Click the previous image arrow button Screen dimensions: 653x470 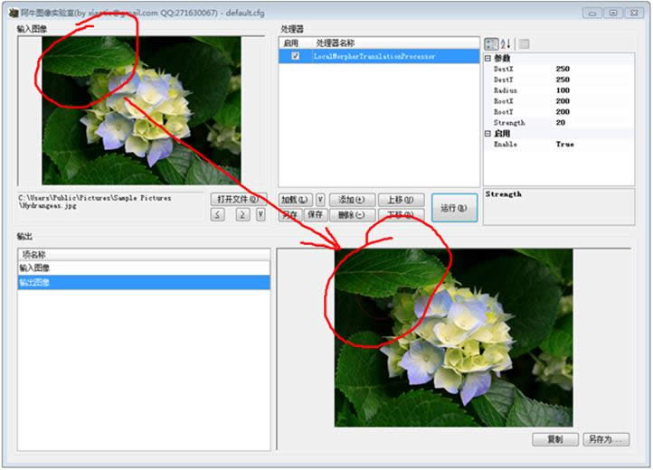218,214
